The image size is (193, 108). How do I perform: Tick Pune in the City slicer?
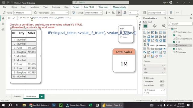[121, 37]
